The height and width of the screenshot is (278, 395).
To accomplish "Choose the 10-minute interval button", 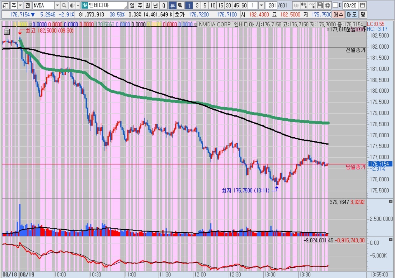I will click(213, 5).
